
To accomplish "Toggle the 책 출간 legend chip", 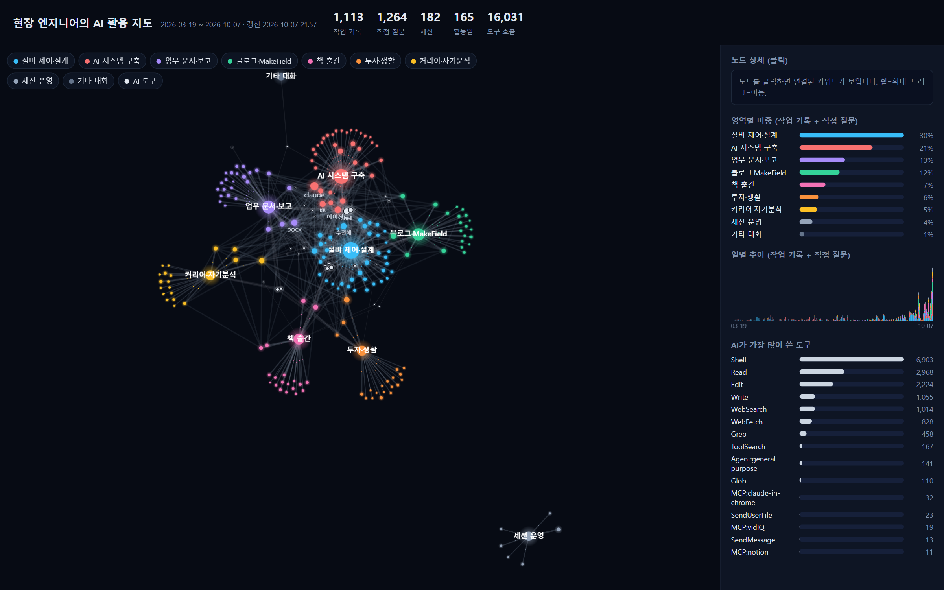I will tap(324, 61).
